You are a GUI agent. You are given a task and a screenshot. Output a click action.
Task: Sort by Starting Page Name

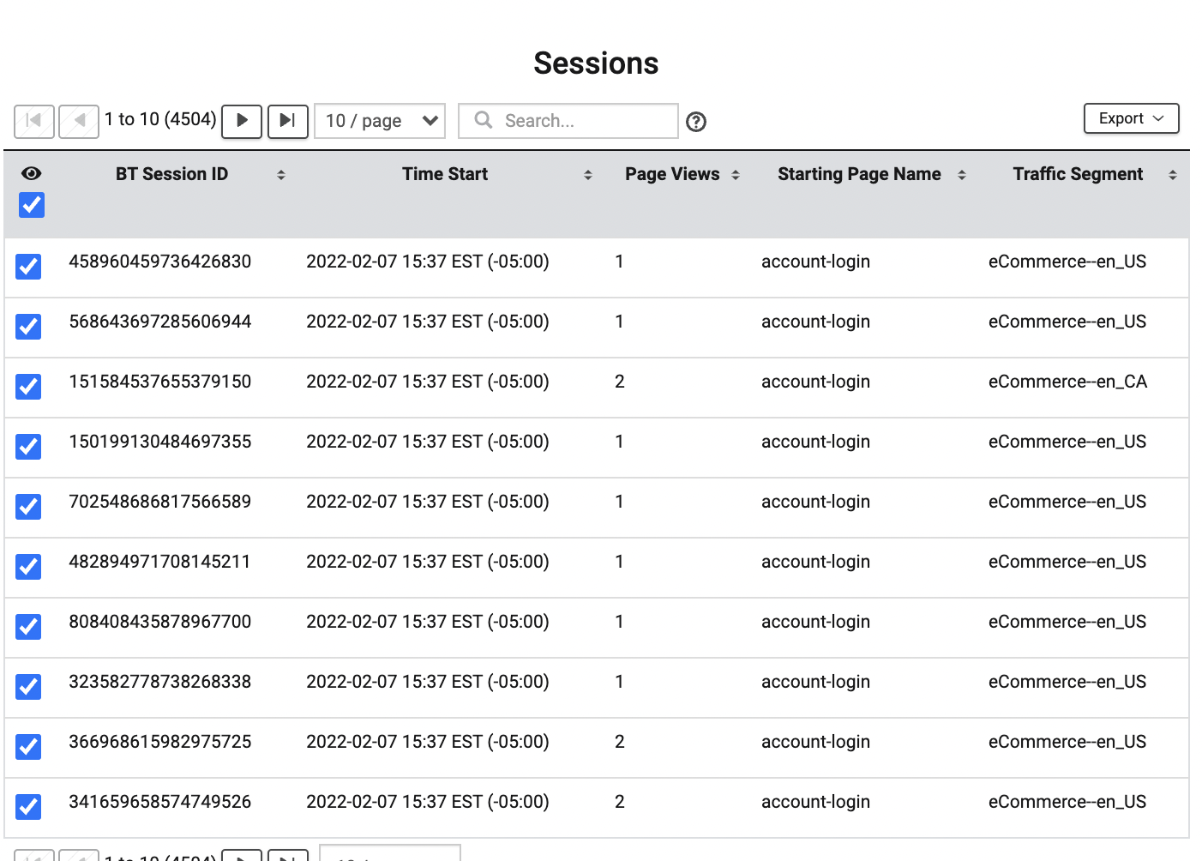coord(961,175)
